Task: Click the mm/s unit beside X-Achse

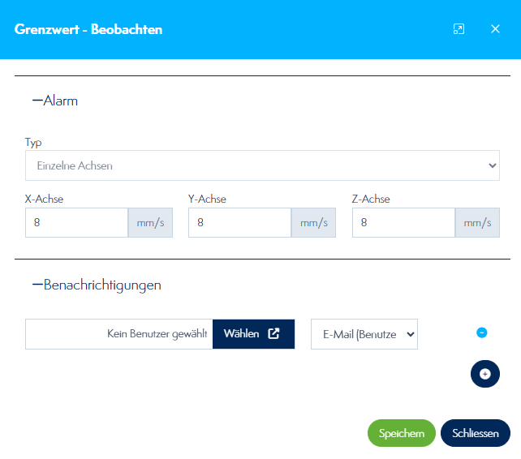Action: click(x=150, y=222)
